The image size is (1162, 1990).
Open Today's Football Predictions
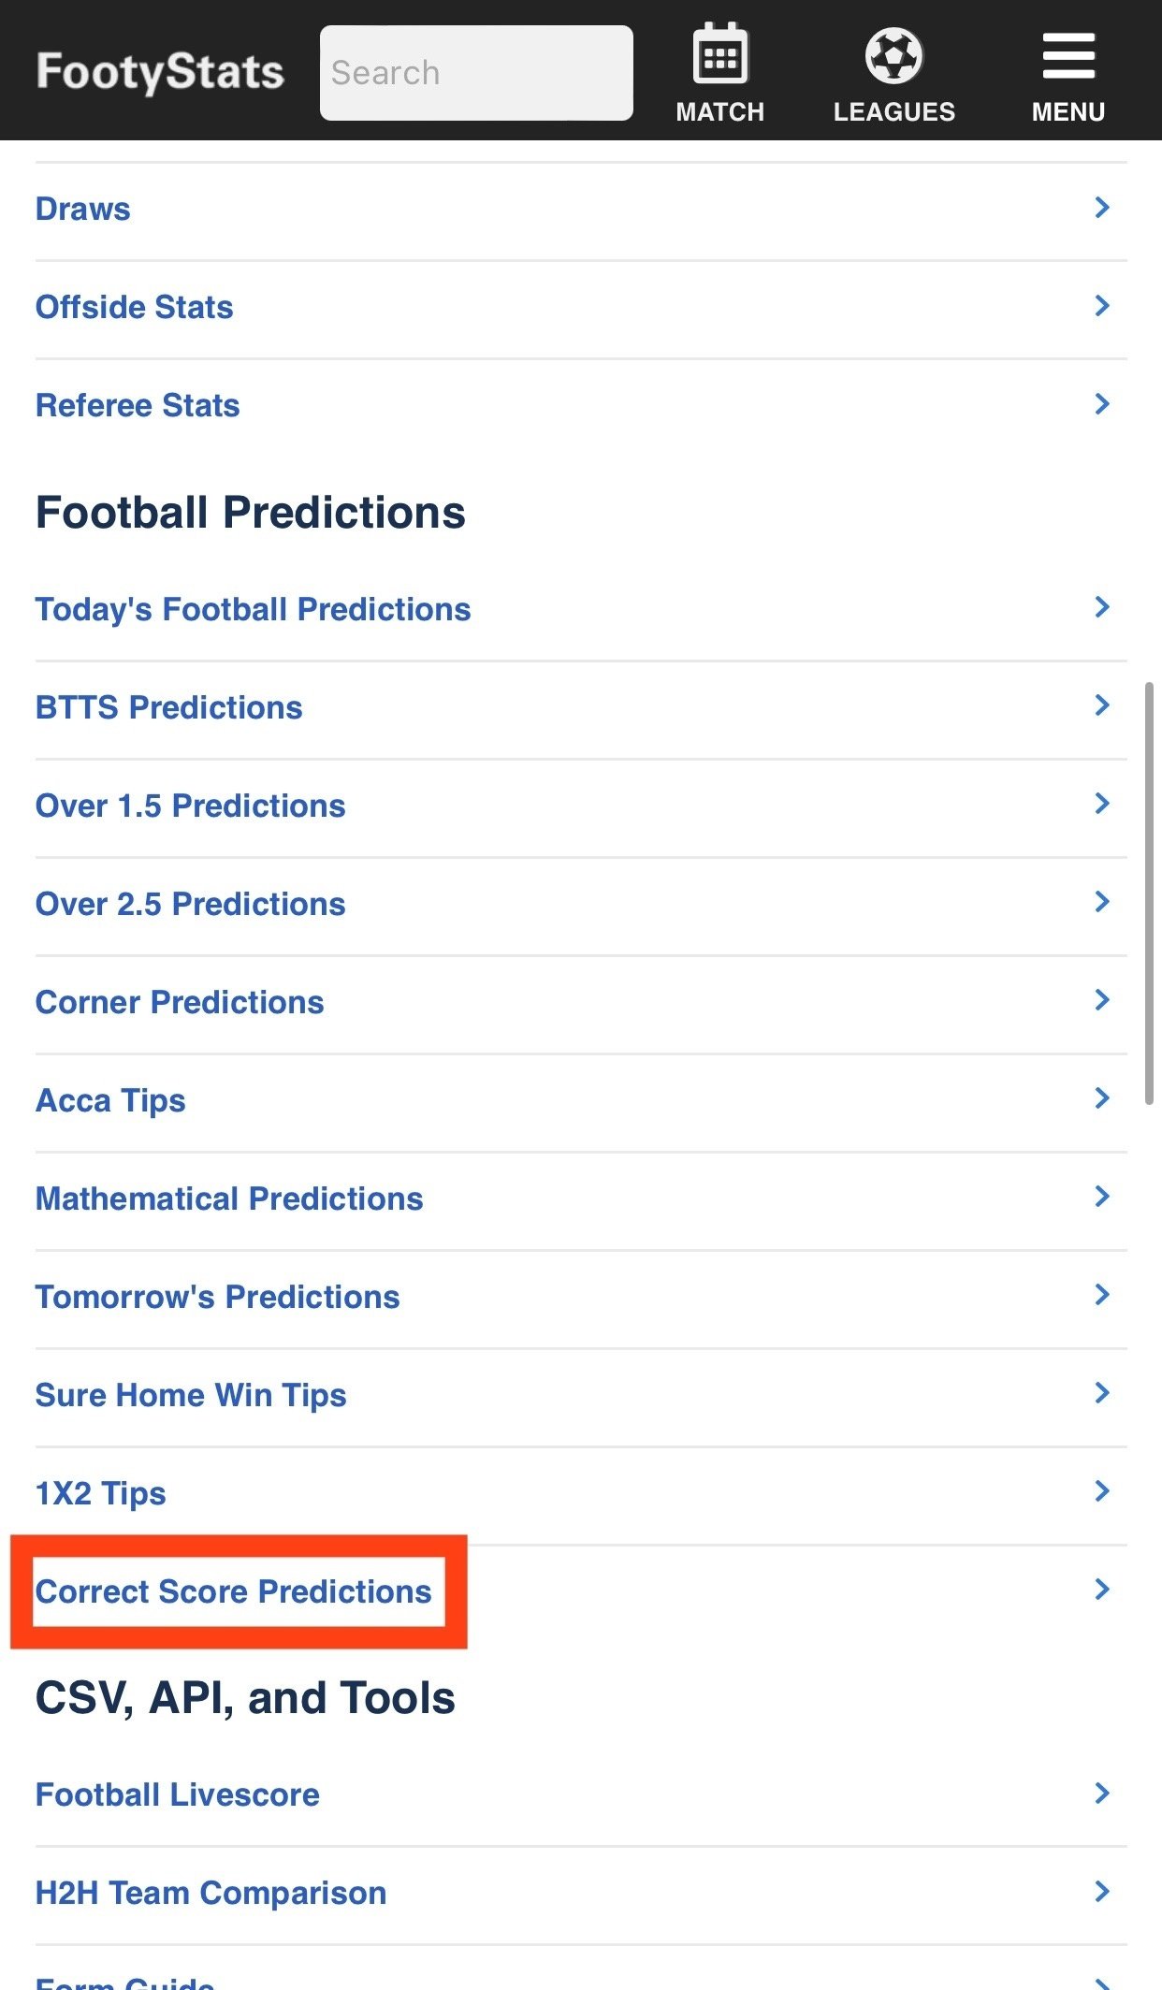(253, 609)
